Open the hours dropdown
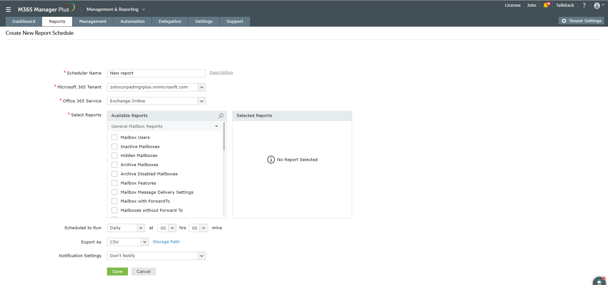 click(167, 228)
